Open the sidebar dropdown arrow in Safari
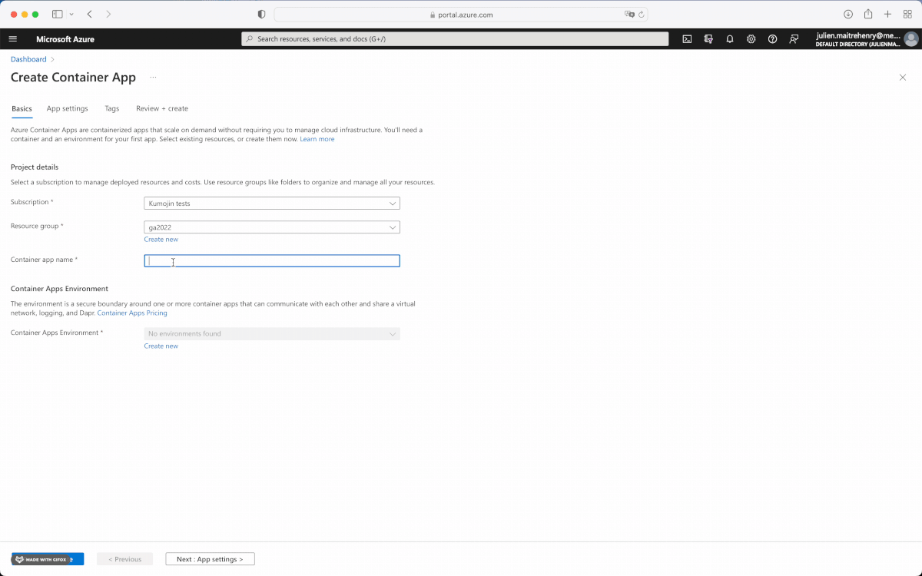 (71, 14)
